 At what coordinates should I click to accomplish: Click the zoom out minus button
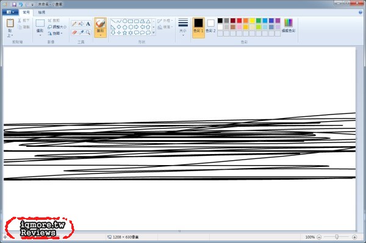(x=319, y=237)
